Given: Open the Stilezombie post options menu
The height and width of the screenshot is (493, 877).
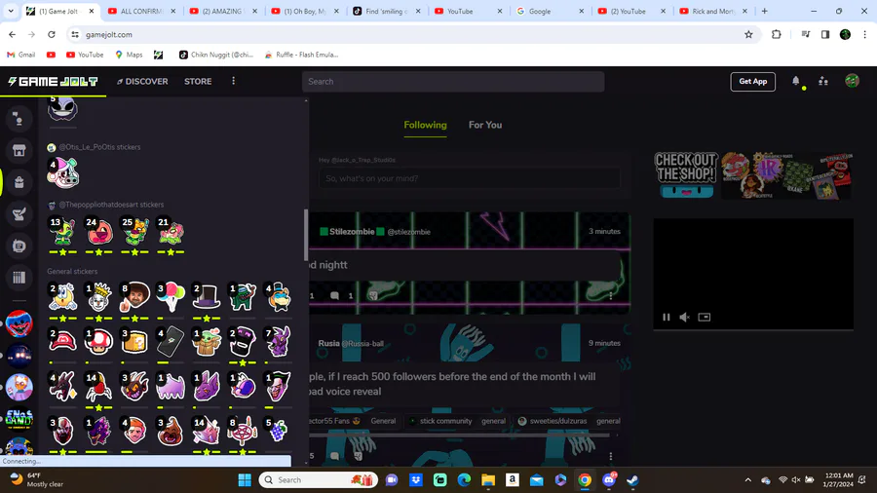Looking at the screenshot, I should (x=611, y=295).
